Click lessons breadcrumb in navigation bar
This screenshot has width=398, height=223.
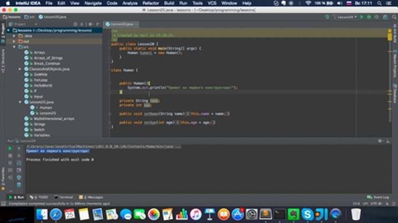[12, 17]
